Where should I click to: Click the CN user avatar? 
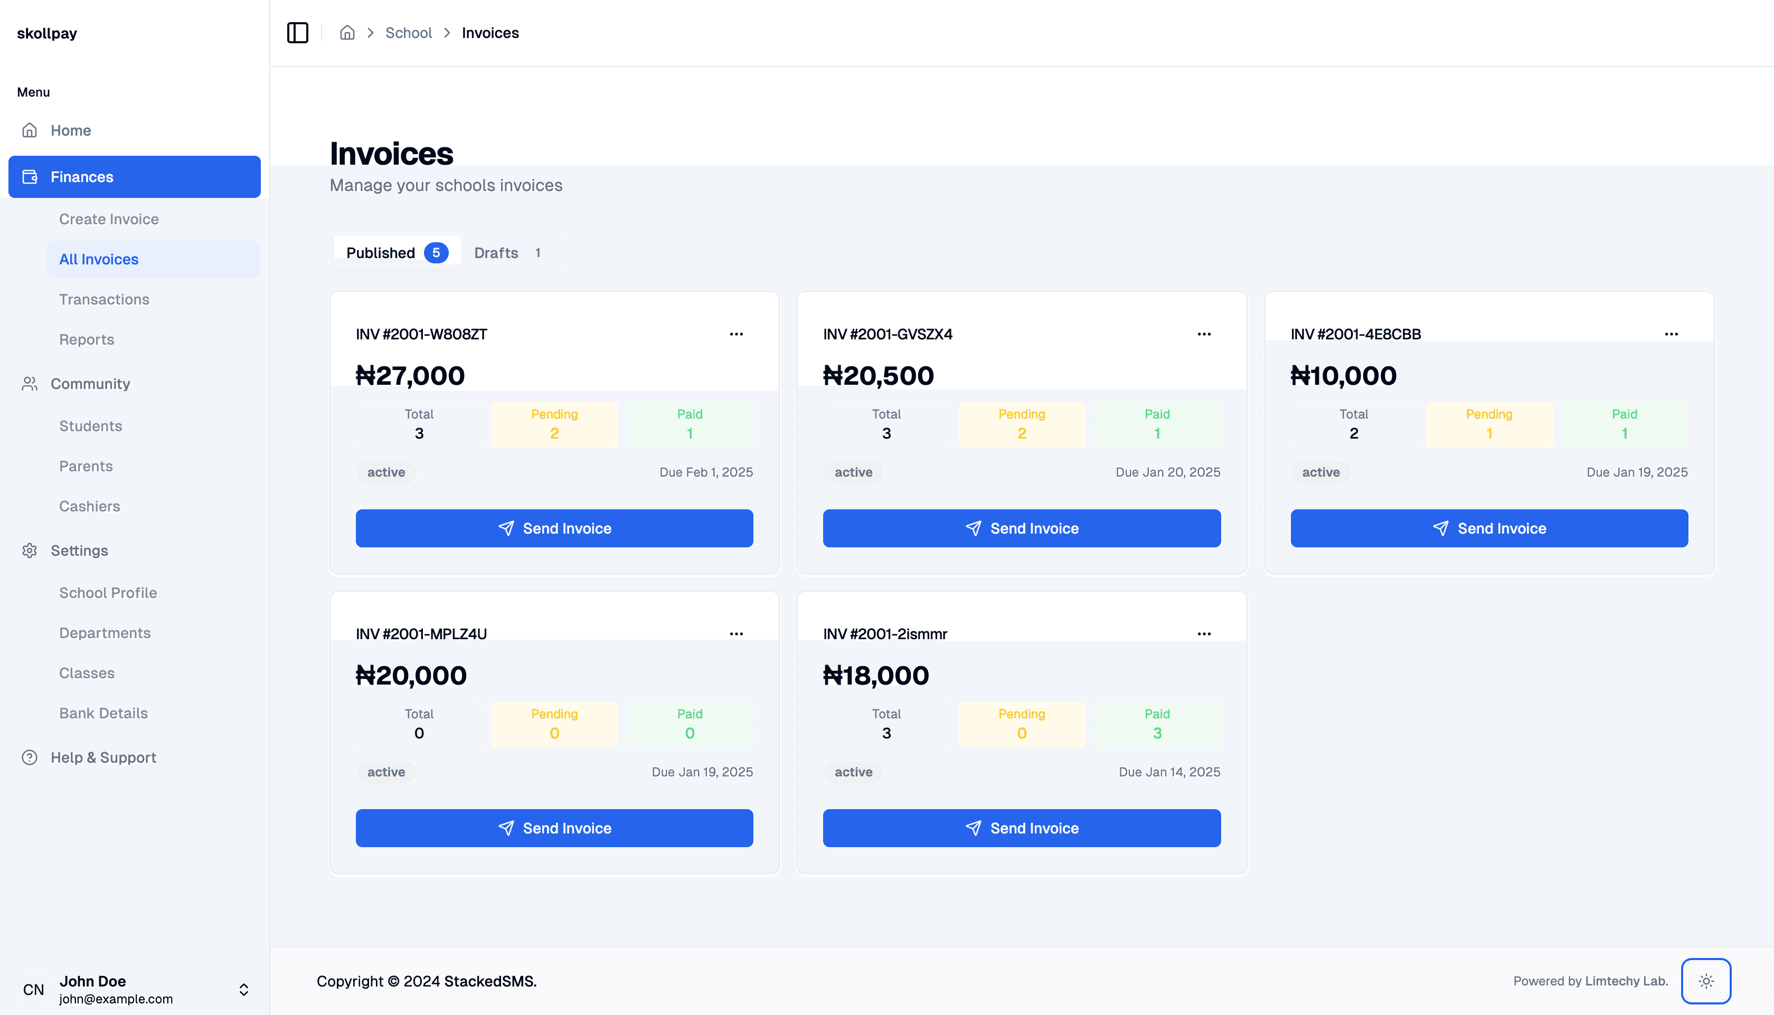(x=33, y=989)
